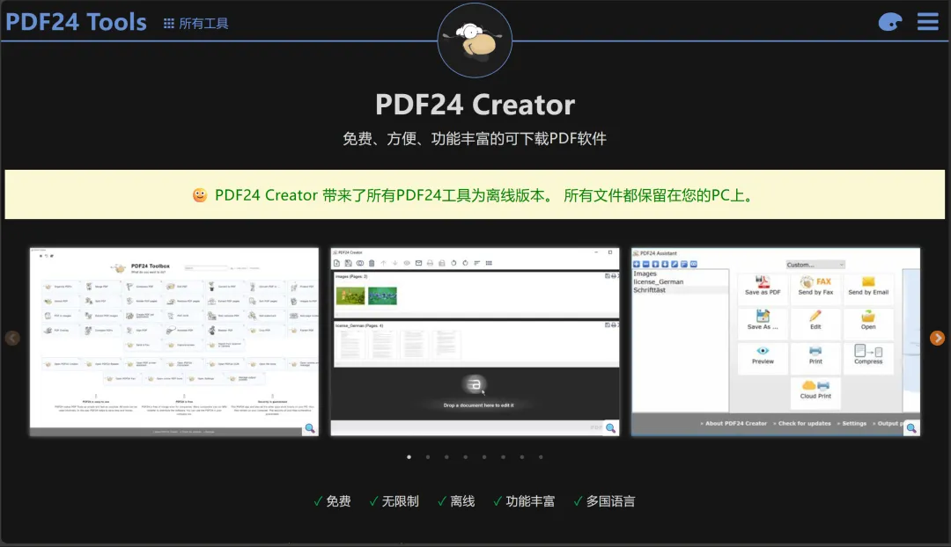The height and width of the screenshot is (547, 951).
Task: Select the first carousel pagination dot
Action: [409, 456]
